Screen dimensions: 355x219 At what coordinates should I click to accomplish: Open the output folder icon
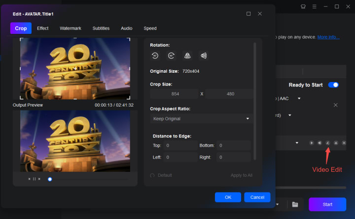295,204
